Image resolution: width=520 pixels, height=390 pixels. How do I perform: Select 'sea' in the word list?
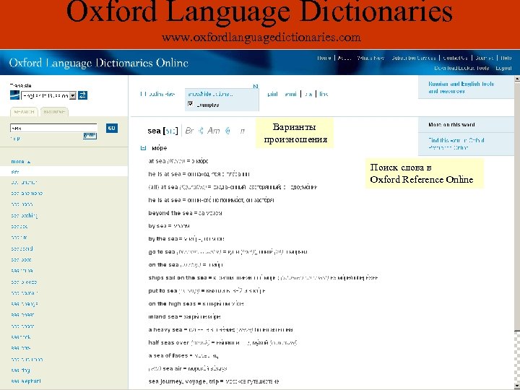(15, 171)
